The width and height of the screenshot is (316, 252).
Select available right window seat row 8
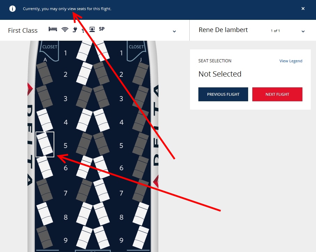pos(141,214)
